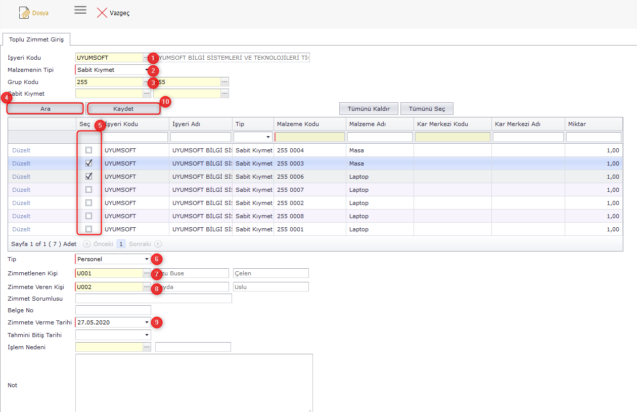Open the hamburger menu icon

pyautogui.click(x=80, y=10)
